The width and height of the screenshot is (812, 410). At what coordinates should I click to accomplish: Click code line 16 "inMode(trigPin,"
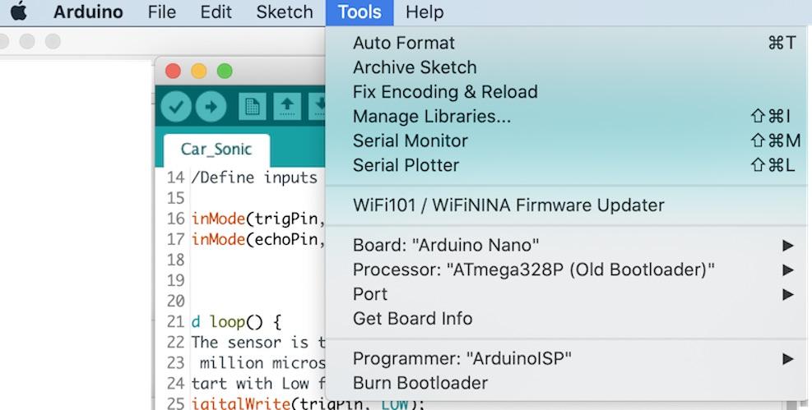click(x=258, y=219)
